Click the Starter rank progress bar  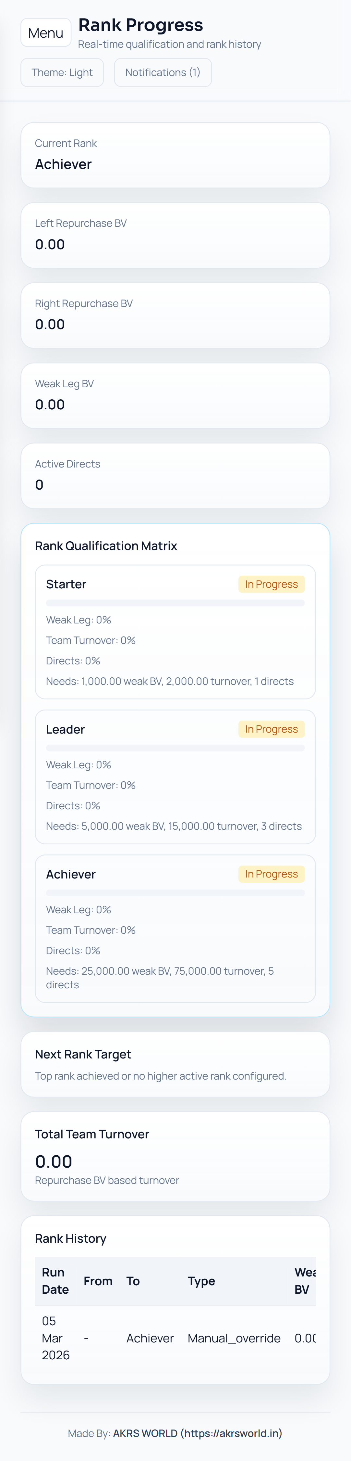pos(175,603)
